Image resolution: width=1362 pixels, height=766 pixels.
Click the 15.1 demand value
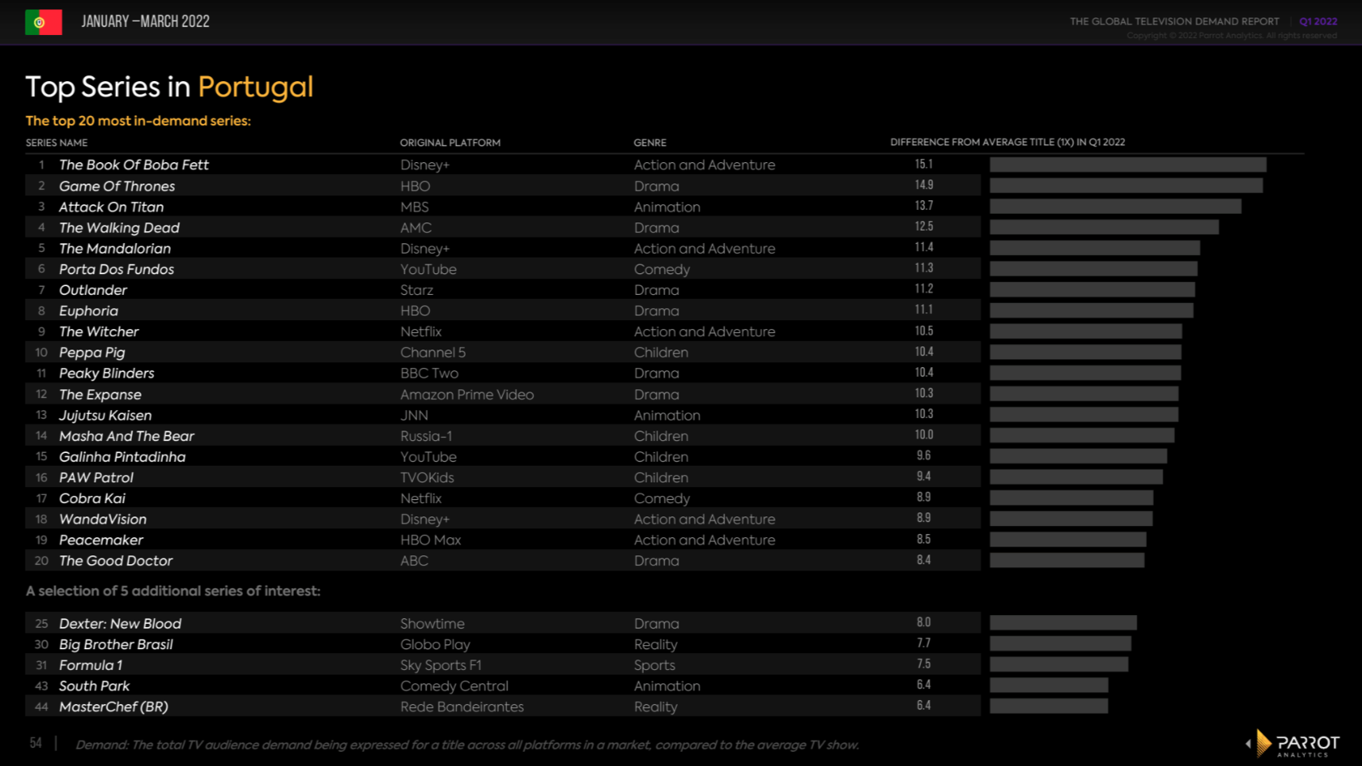click(923, 164)
